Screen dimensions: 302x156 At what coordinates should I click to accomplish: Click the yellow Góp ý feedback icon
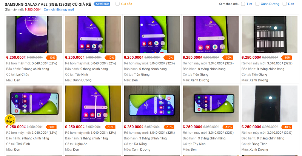(10, 119)
